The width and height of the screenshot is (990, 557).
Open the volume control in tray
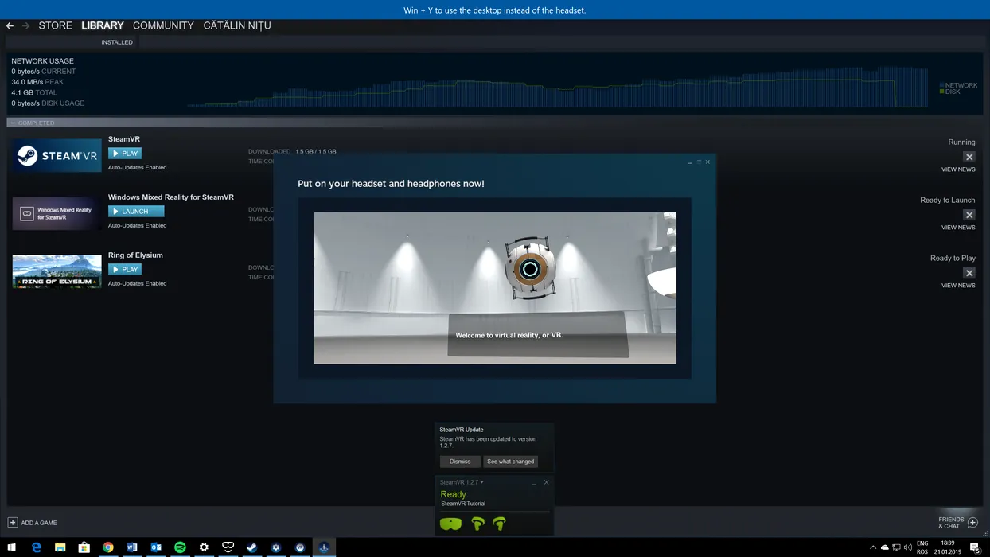pos(908,547)
